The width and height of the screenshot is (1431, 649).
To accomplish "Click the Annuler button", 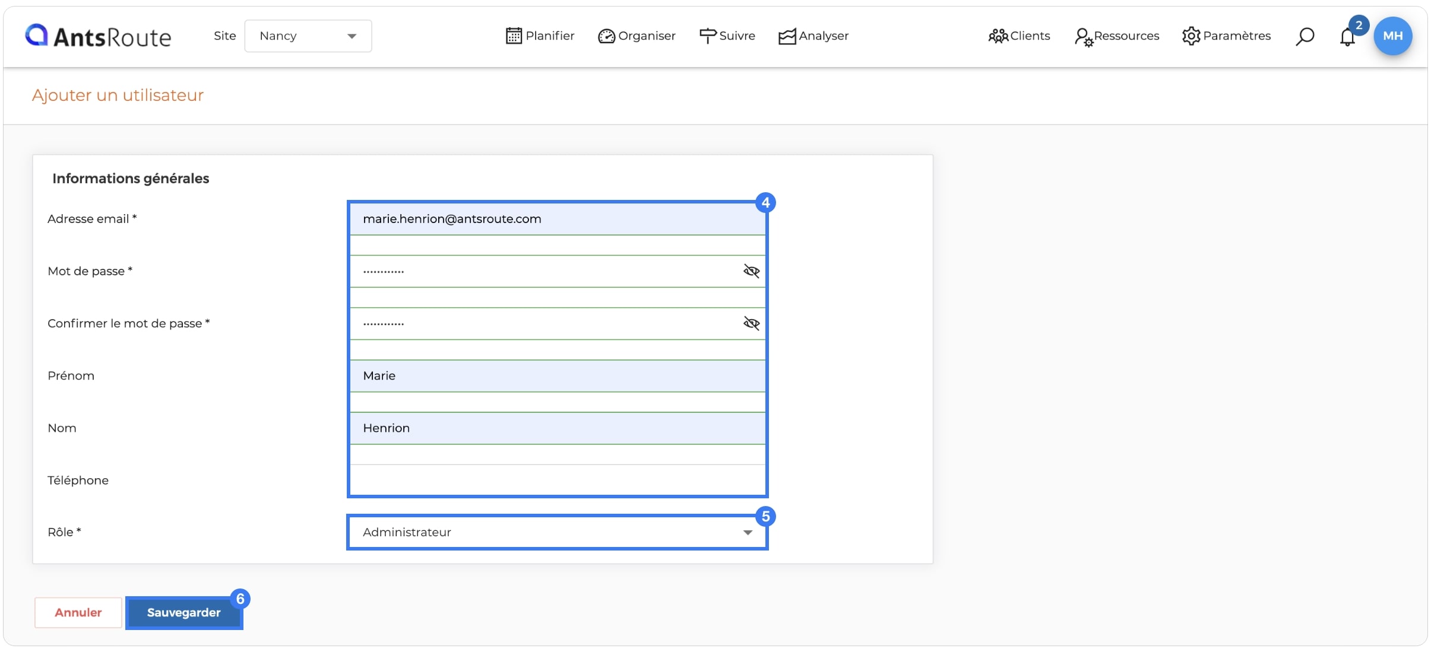I will point(78,613).
